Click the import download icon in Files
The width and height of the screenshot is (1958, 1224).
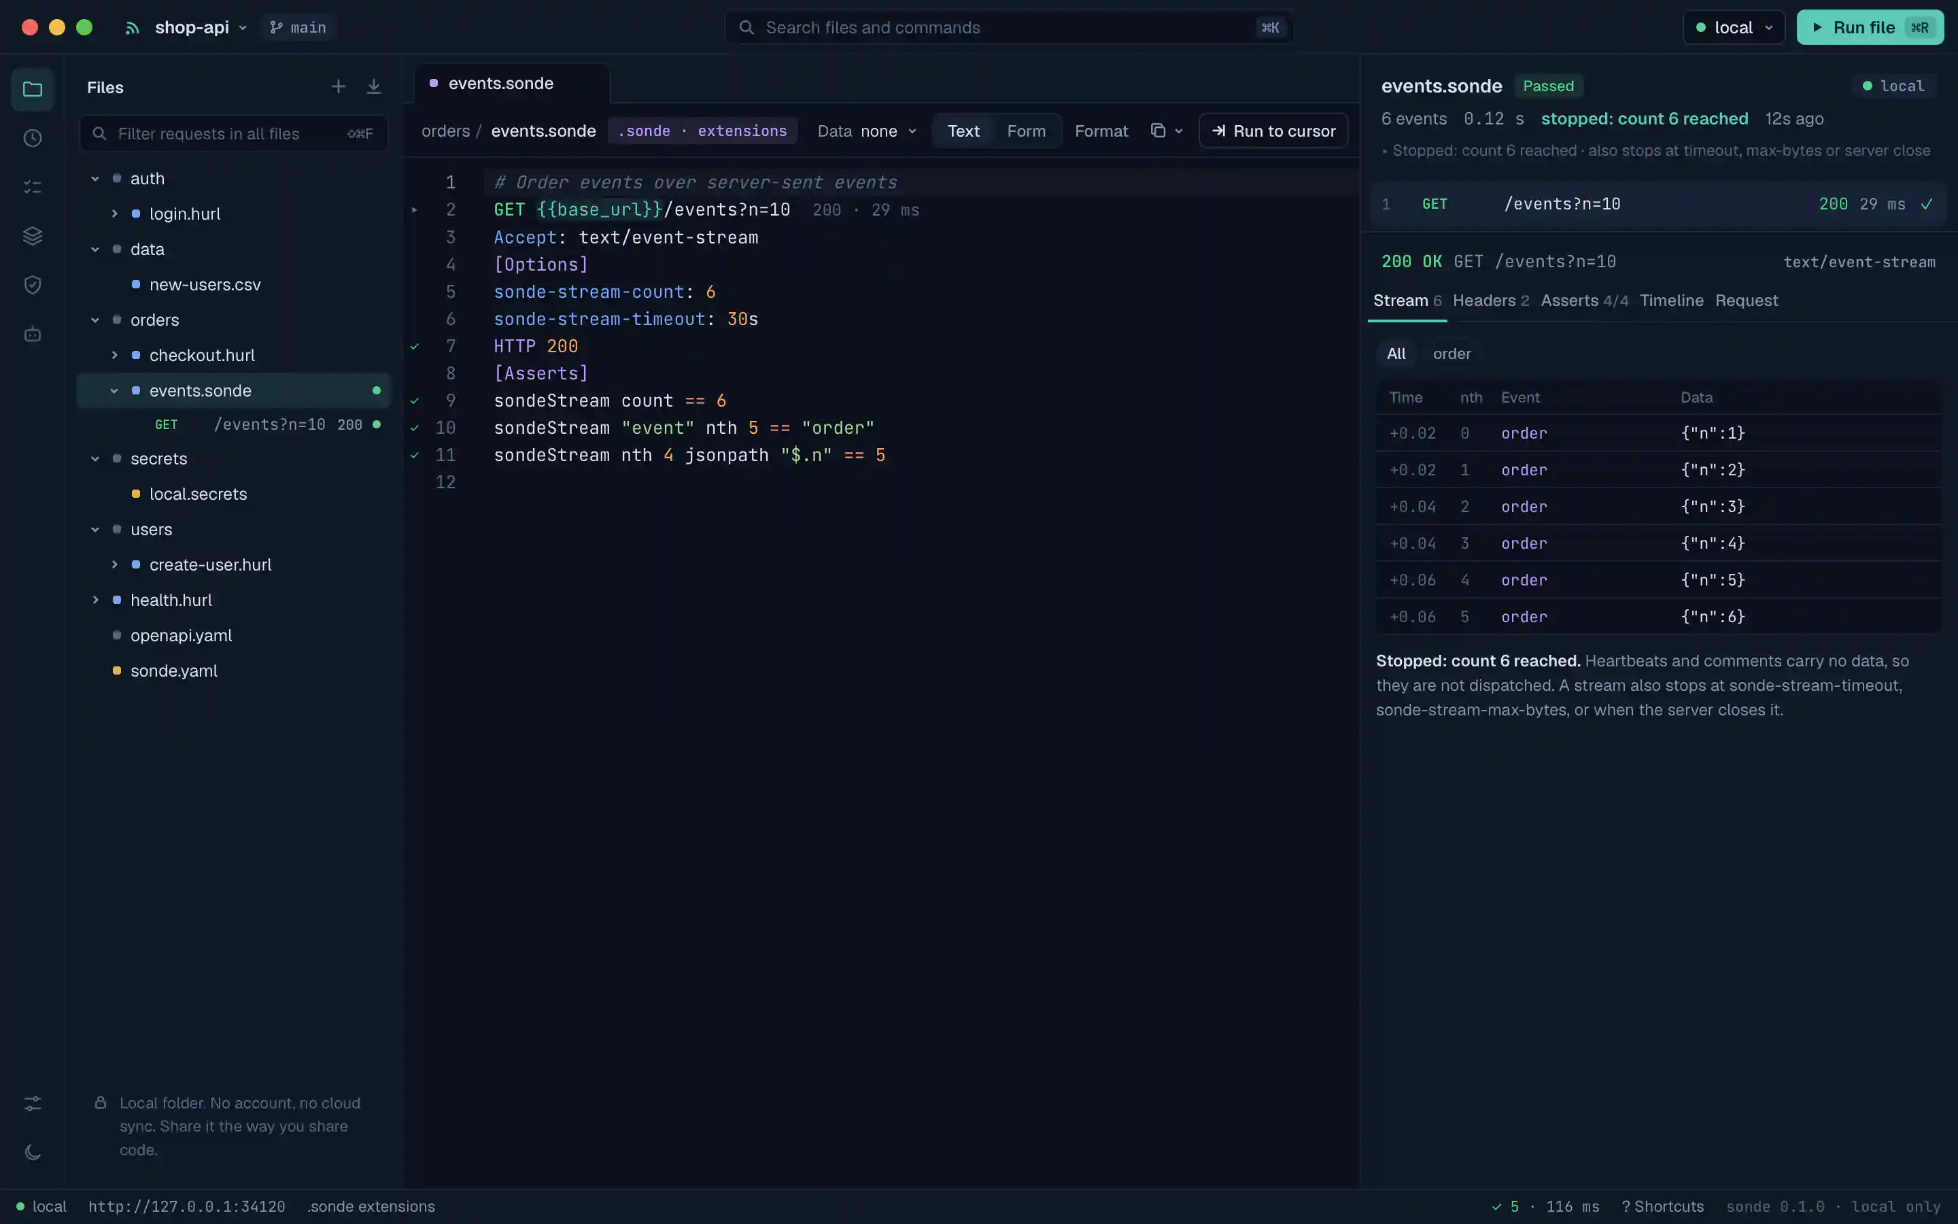coord(374,86)
